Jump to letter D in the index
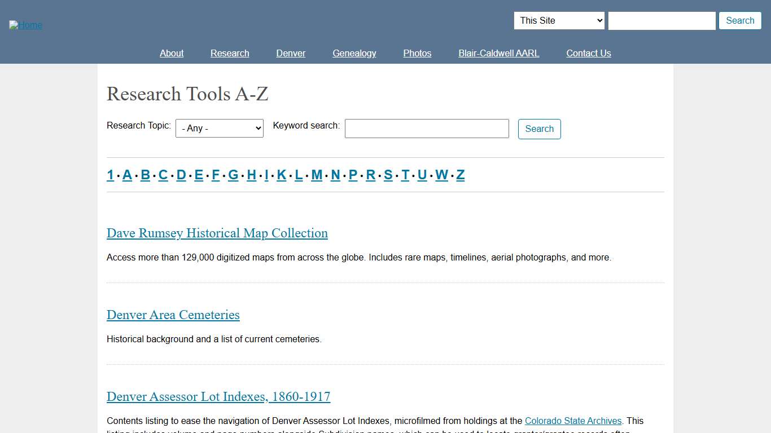The height and width of the screenshot is (433, 771). tap(181, 175)
